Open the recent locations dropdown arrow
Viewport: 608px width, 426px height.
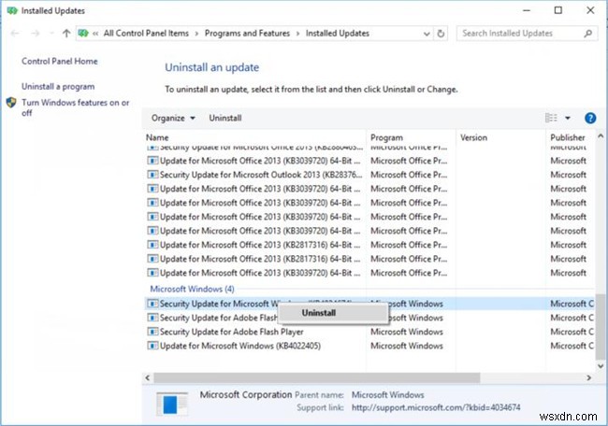pyautogui.click(x=51, y=34)
